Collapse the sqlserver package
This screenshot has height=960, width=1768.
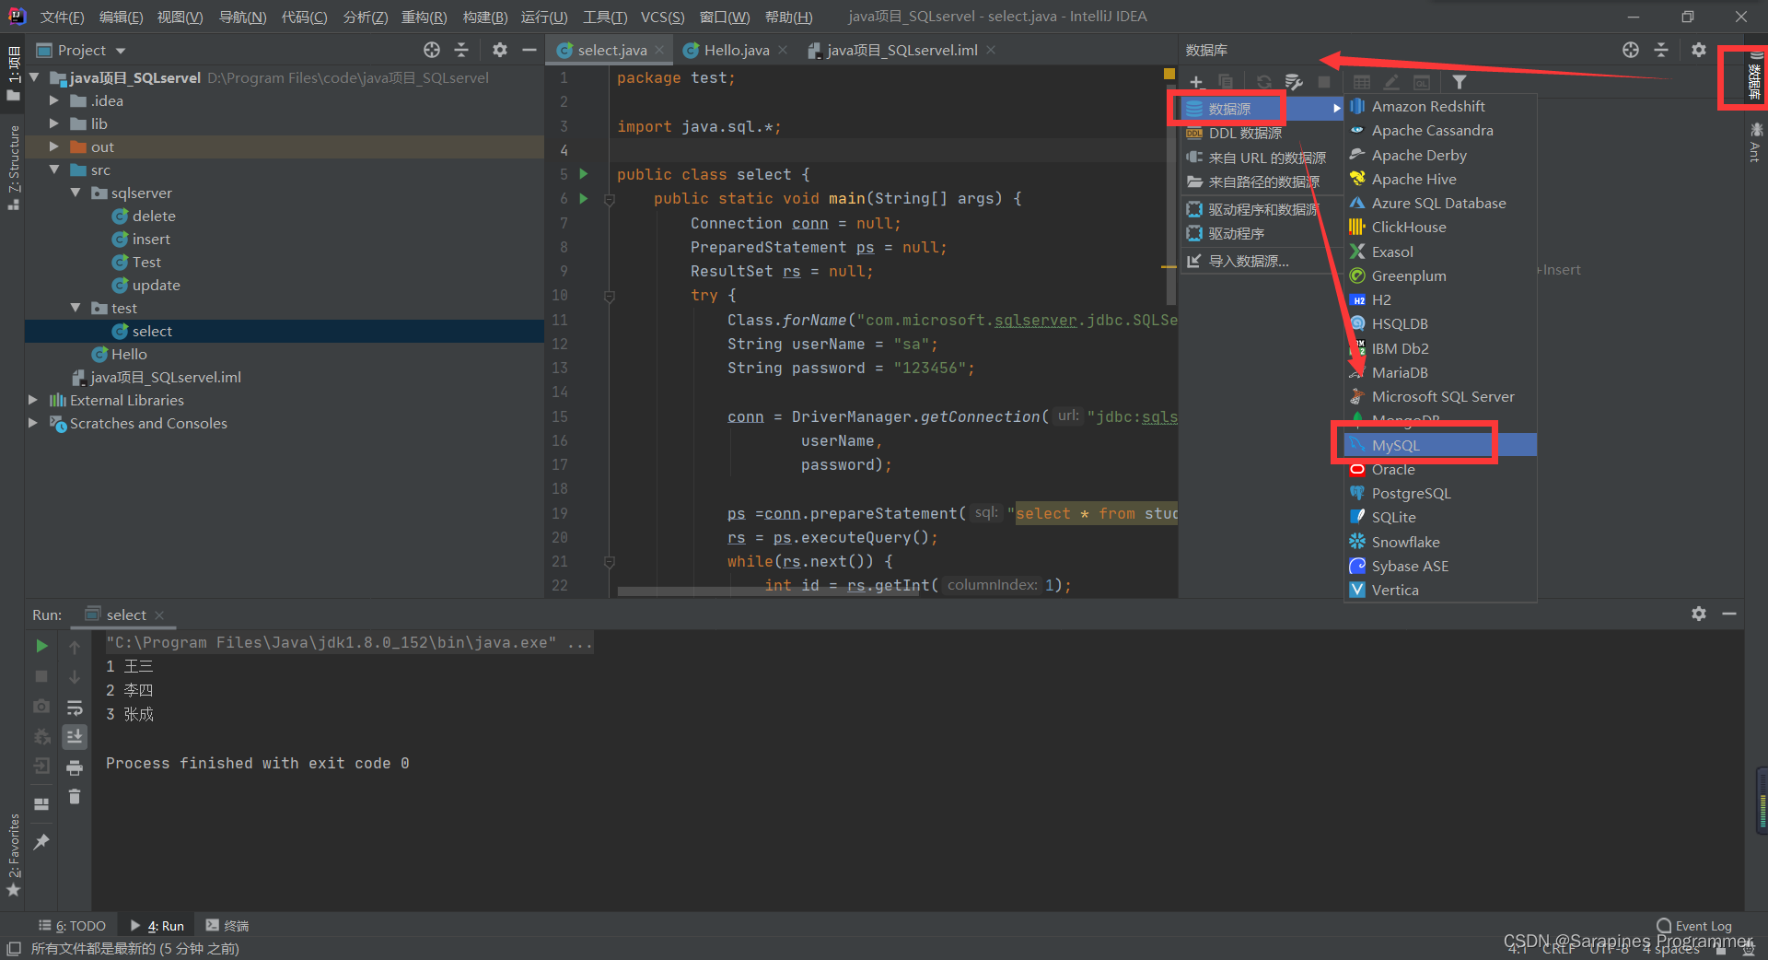tap(76, 193)
